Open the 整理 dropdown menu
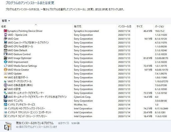 click(6, 21)
